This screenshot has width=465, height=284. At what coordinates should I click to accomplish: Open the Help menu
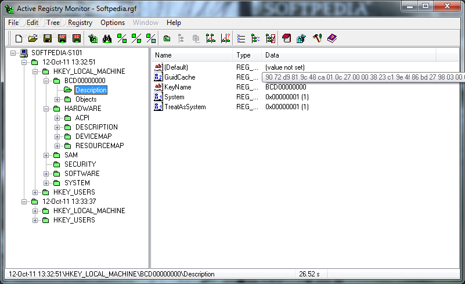pyautogui.click(x=174, y=23)
